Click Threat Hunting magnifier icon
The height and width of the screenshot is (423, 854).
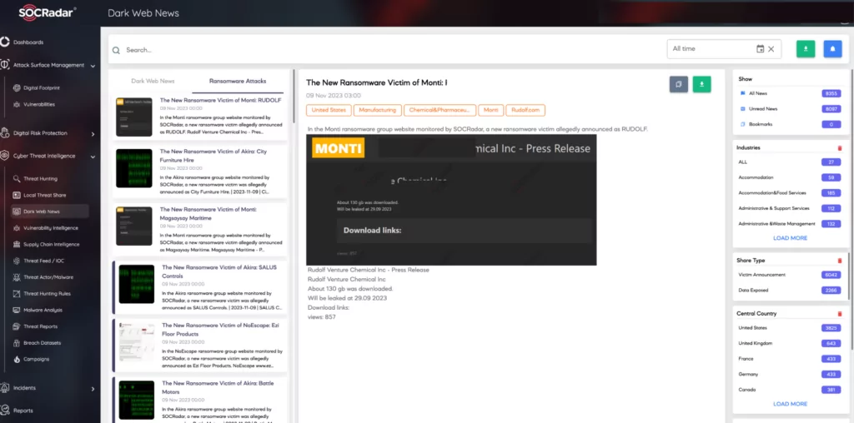(x=17, y=178)
